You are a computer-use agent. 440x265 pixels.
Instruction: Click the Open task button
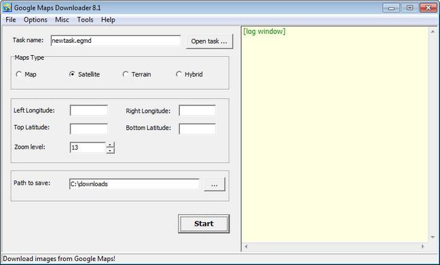point(209,41)
